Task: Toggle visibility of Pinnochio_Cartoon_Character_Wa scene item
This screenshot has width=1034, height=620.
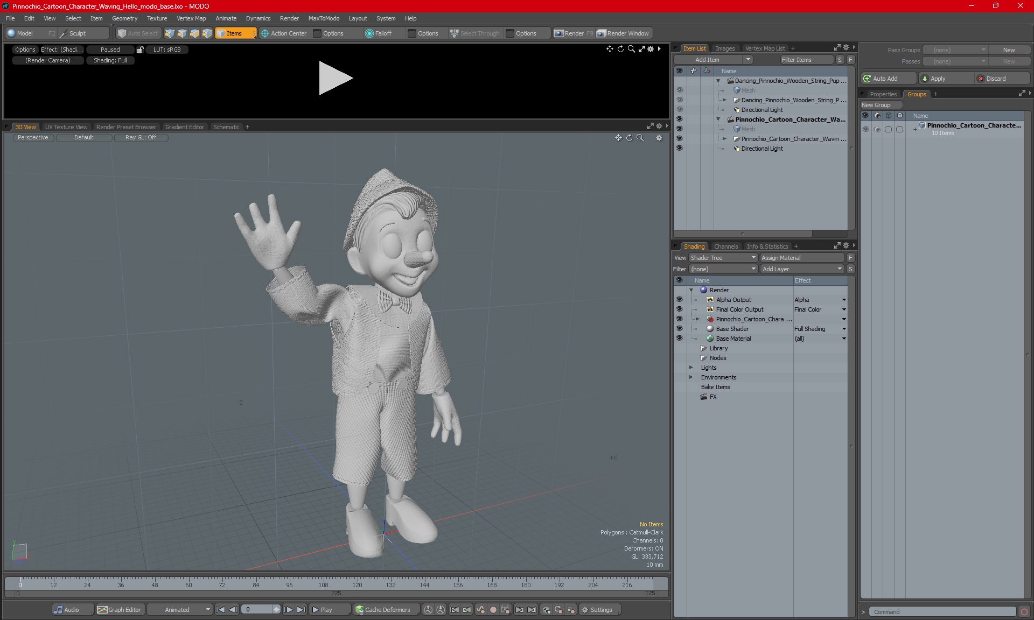Action: 680,119
